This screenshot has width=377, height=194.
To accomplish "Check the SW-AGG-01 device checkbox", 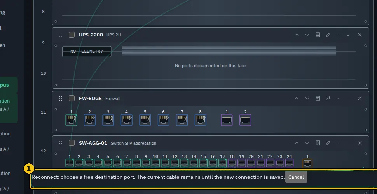I will pyautogui.click(x=72, y=143).
